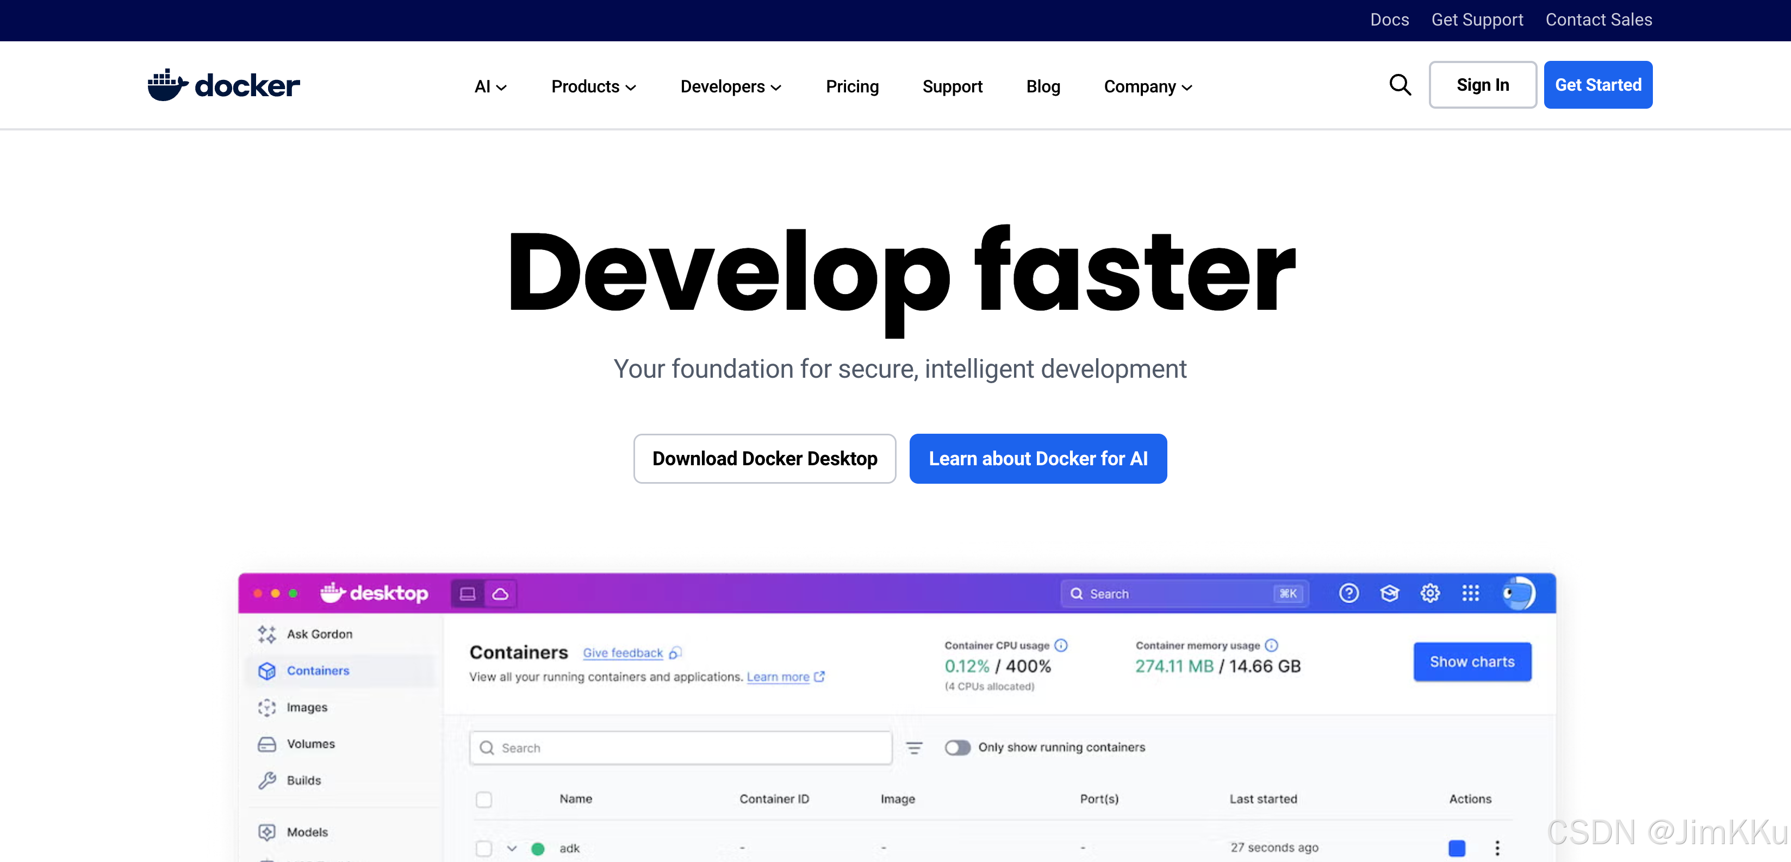Expand the adk container row chevron
The height and width of the screenshot is (862, 1791).
click(512, 848)
